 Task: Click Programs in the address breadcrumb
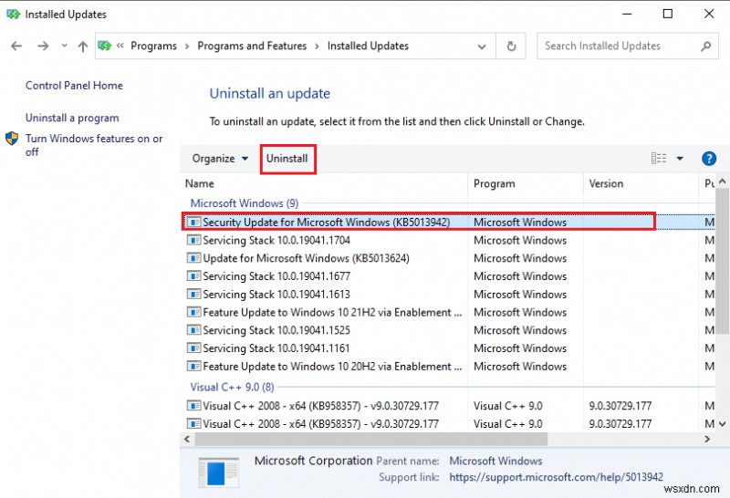tap(153, 46)
